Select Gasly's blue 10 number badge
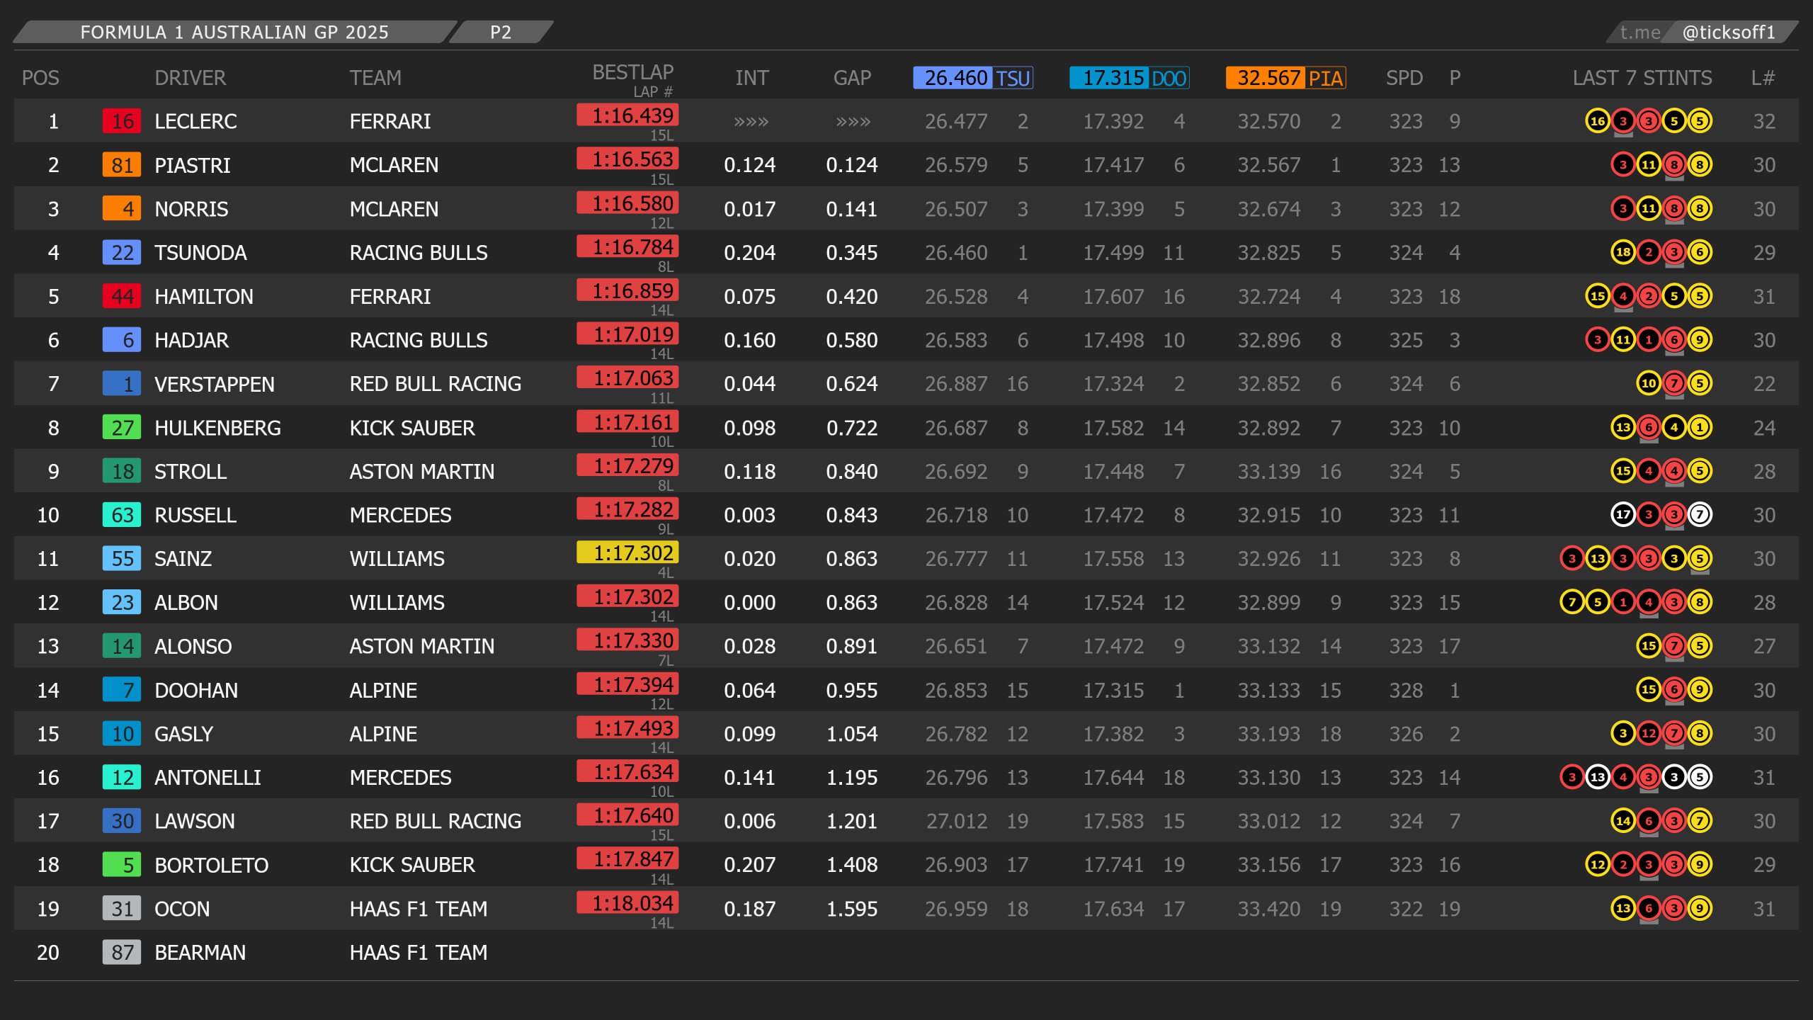This screenshot has height=1020, width=1813. [x=122, y=734]
